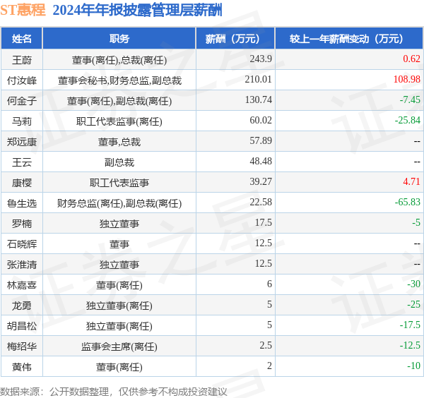Viewport: 424px width, 398px height.
Task: Select the ST惠程 title text
Action: 23,10
